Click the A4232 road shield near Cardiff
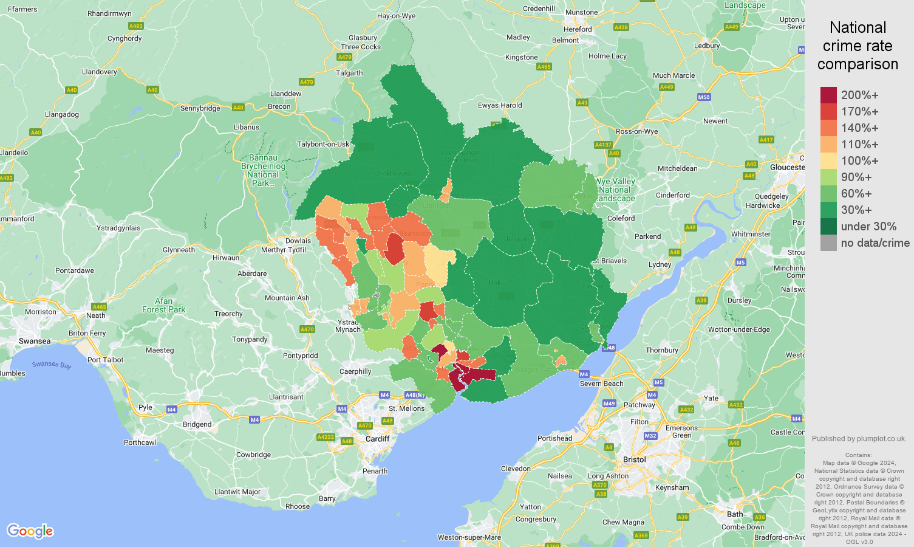This screenshot has width=914, height=547. (x=326, y=437)
